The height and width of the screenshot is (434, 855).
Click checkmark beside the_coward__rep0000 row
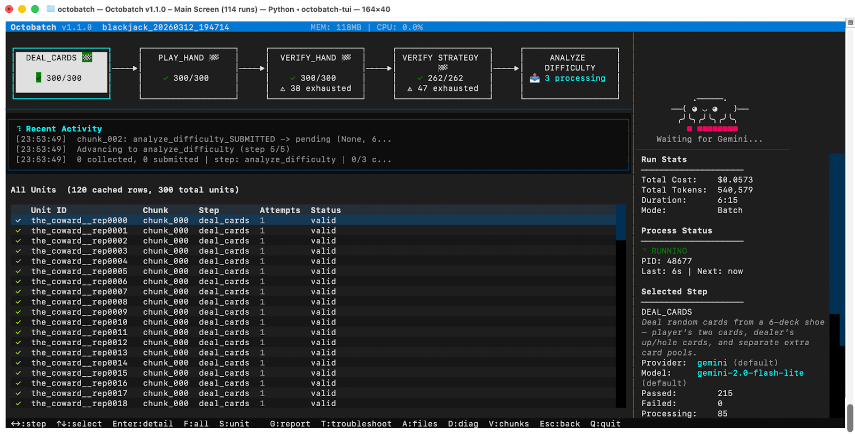(18, 221)
